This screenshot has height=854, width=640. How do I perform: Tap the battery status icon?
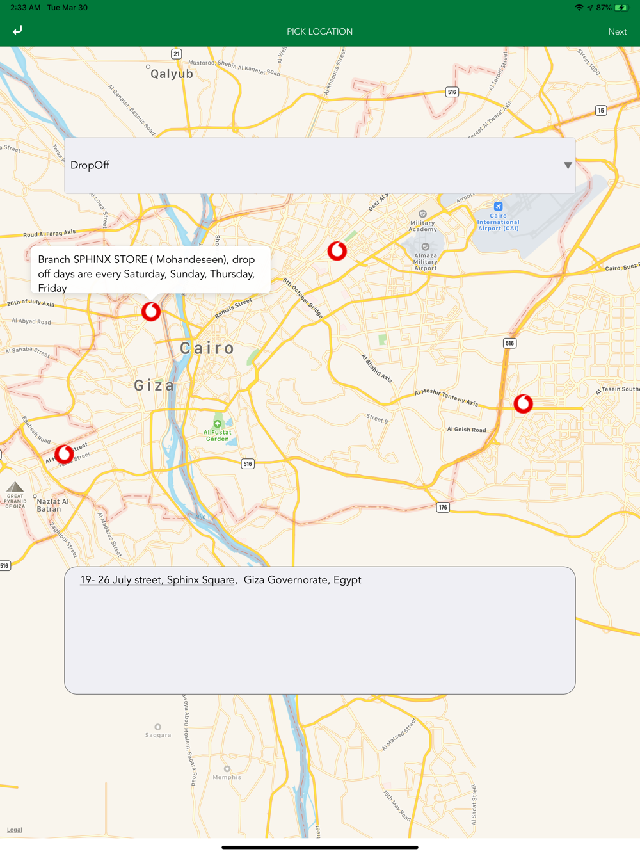click(621, 8)
